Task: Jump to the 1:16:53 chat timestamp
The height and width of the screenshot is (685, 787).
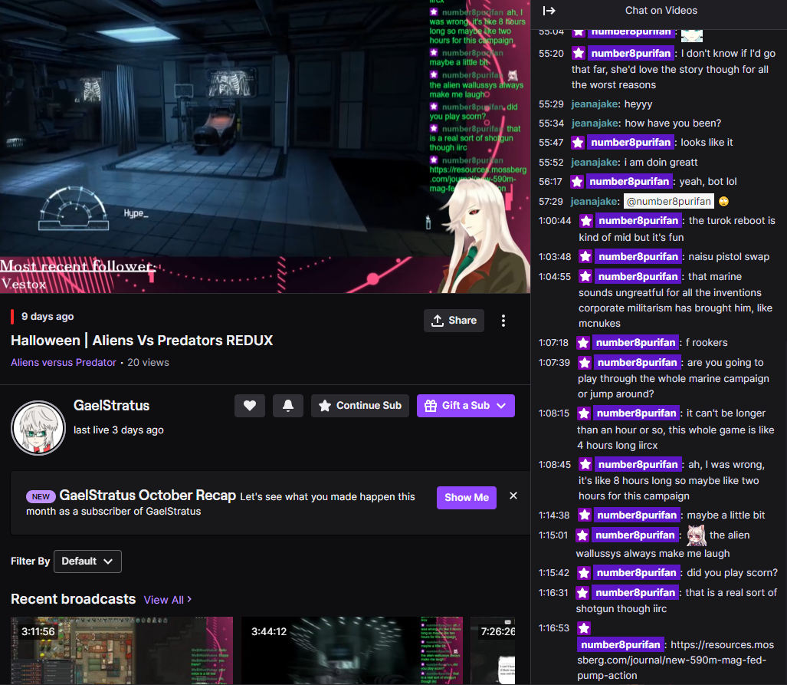Action: tap(553, 628)
